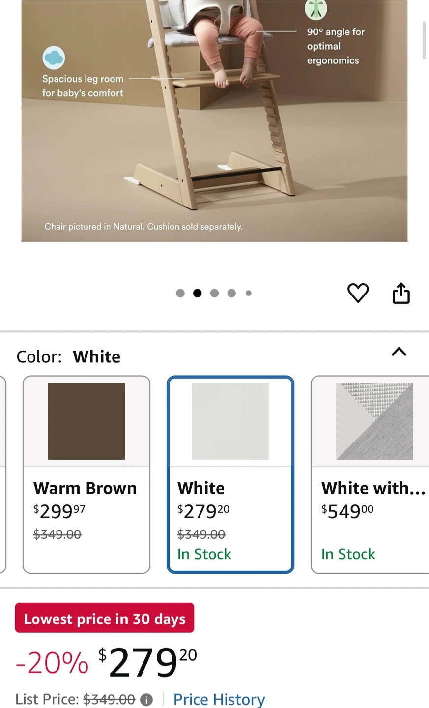Go to the fourth image dot
Image resolution: width=429 pixels, height=708 pixels.
pos(231,293)
